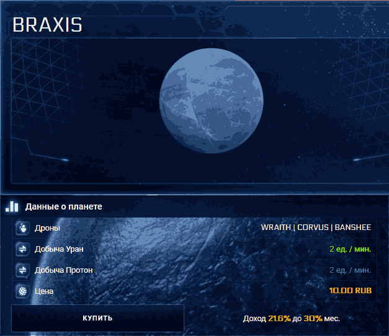Image resolution: width=389 pixels, height=336 pixels.
Task: Click the 30% monthly income figure
Action: pyautogui.click(x=313, y=319)
